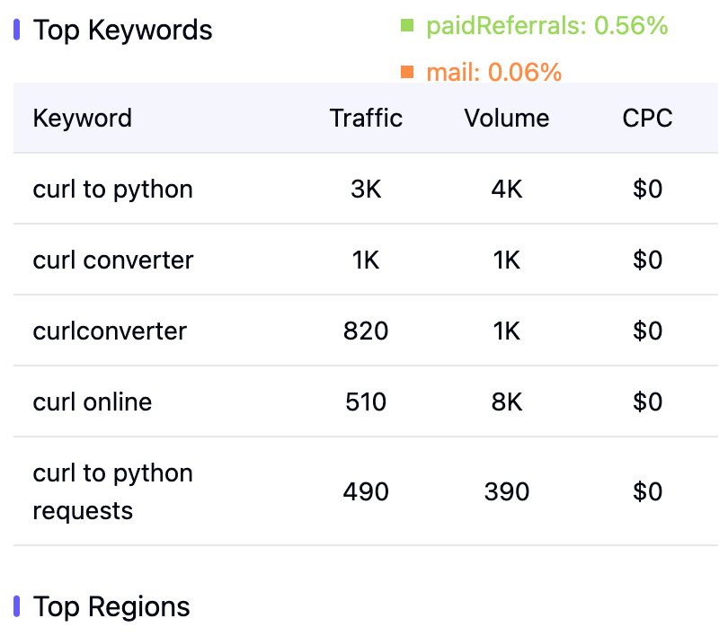Click the 3K traffic value
Viewport: 728px width, 636px height.
pos(366,189)
